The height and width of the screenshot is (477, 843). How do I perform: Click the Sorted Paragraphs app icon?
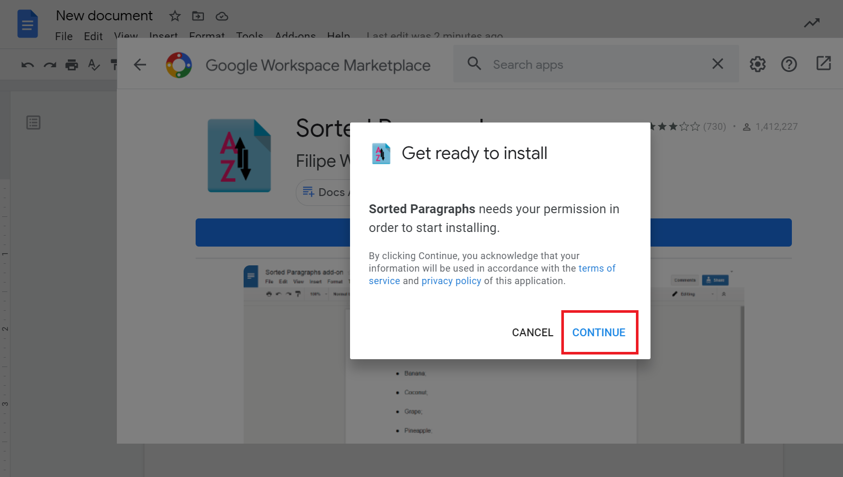(x=239, y=156)
